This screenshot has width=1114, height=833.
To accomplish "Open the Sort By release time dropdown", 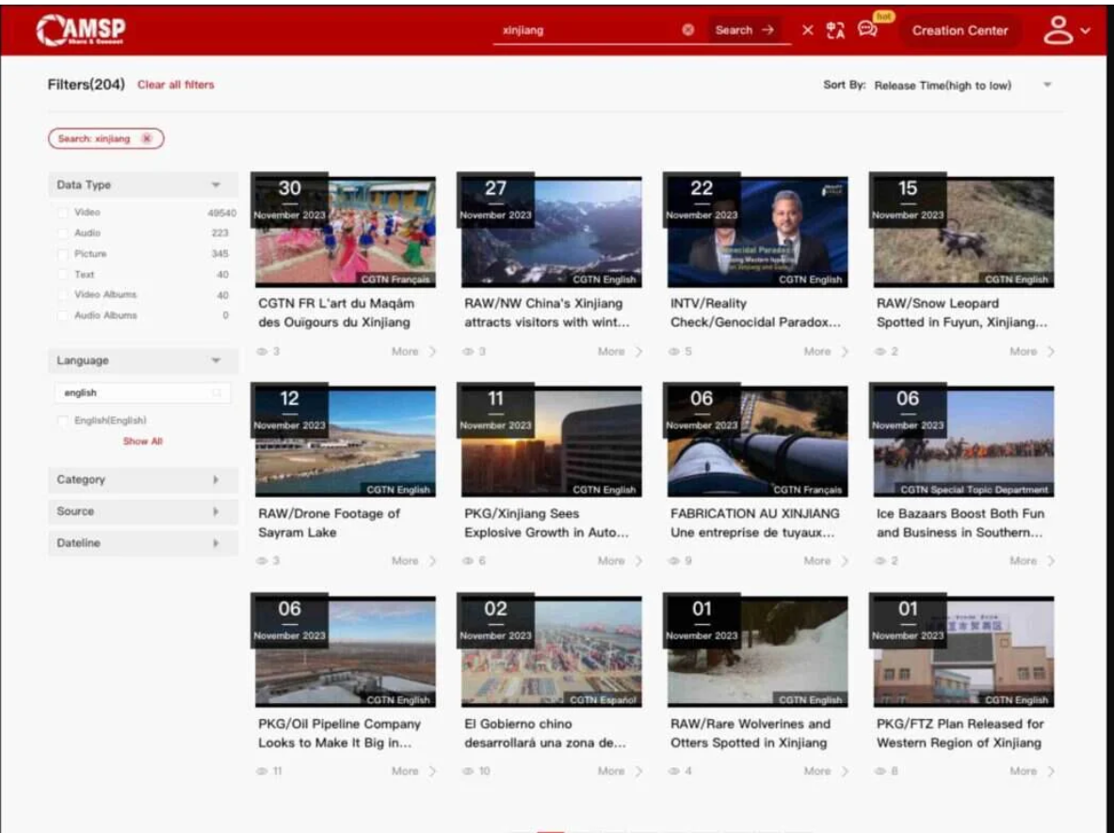I will [962, 86].
